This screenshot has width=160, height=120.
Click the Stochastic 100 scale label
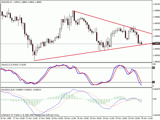coord(154,64)
